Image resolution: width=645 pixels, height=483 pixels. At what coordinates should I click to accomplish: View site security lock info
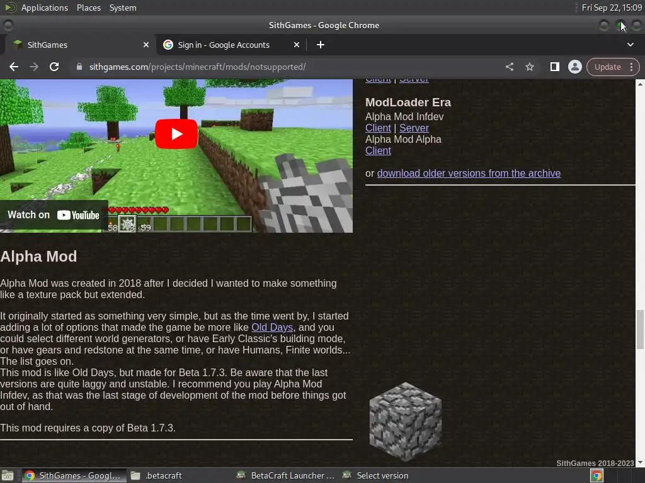79,67
